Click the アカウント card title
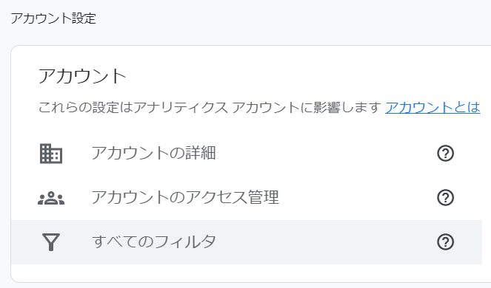The image size is (491, 288). point(82,76)
